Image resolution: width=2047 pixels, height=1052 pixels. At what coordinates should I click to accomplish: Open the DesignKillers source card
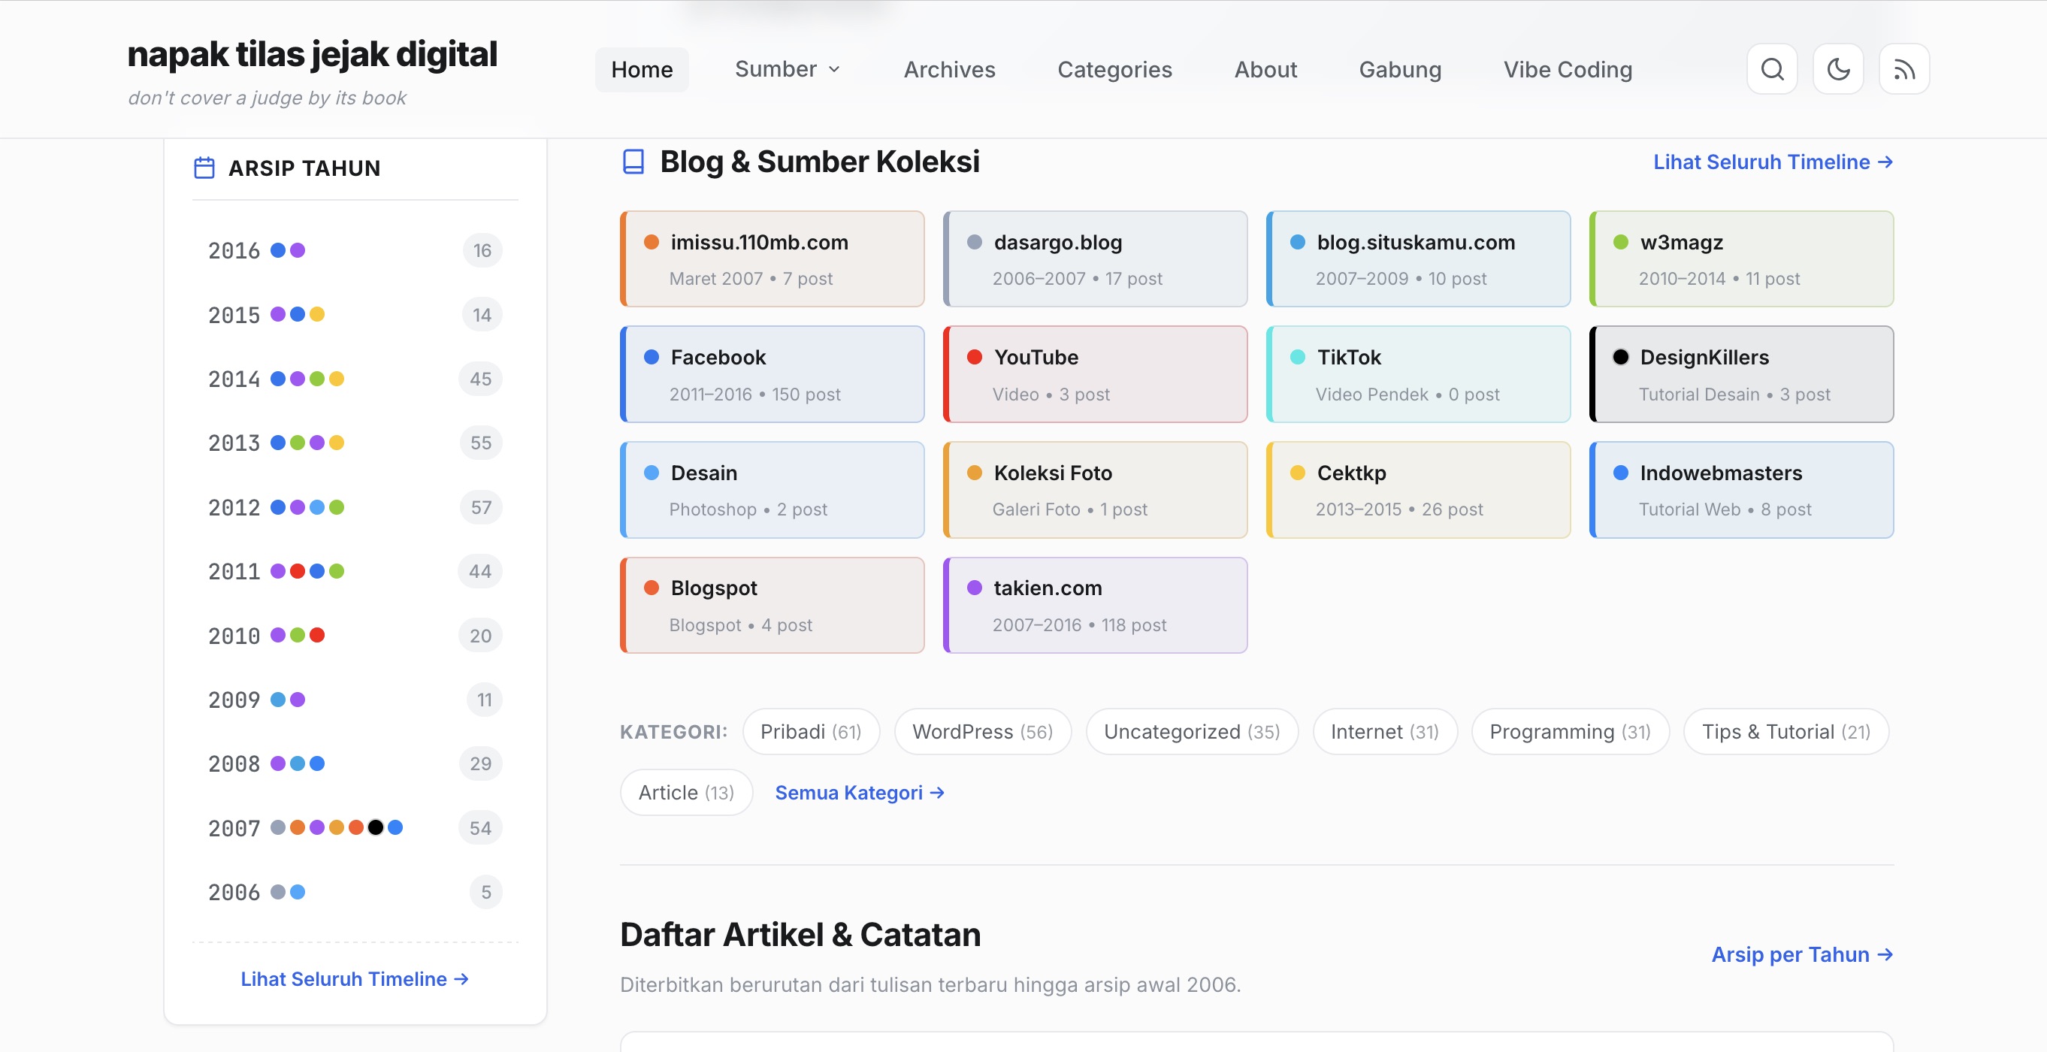point(1742,374)
